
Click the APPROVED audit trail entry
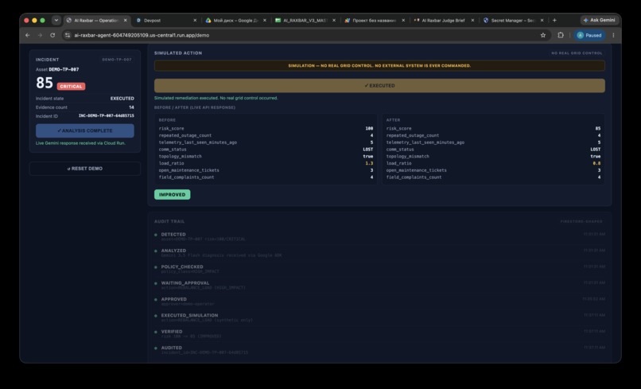click(x=379, y=301)
